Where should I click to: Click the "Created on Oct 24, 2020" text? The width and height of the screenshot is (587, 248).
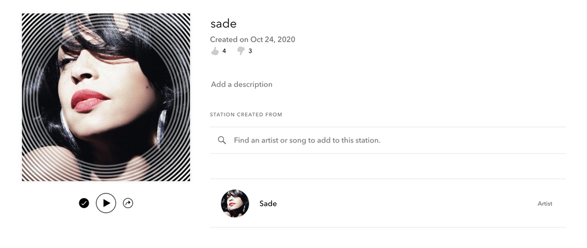click(x=253, y=39)
